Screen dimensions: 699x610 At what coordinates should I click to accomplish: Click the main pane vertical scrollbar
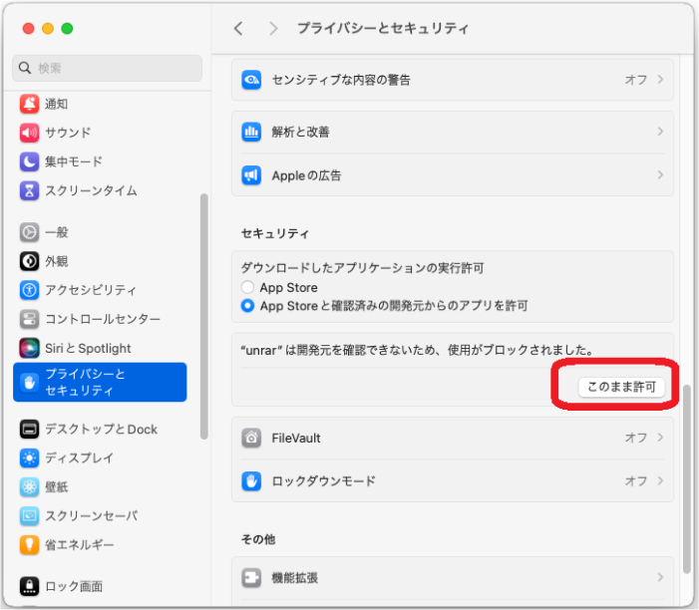pyautogui.click(x=687, y=479)
